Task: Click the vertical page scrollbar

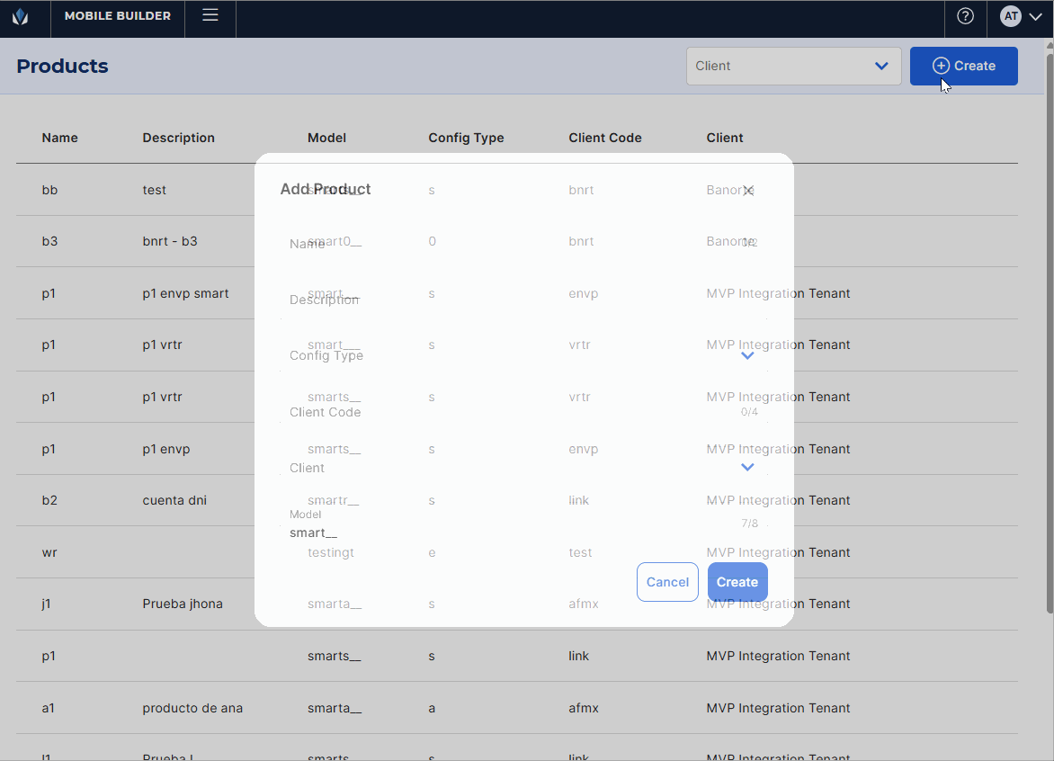Action: click(x=1048, y=333)
